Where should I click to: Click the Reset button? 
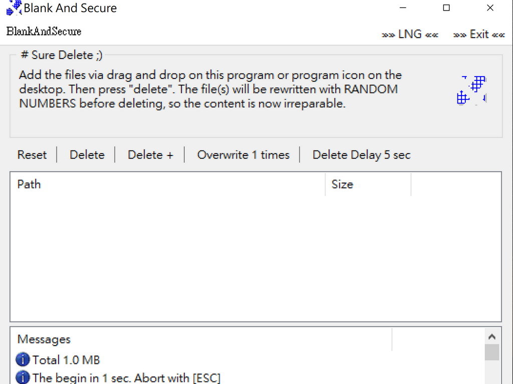pyautogui.click(x=32, y=155)
